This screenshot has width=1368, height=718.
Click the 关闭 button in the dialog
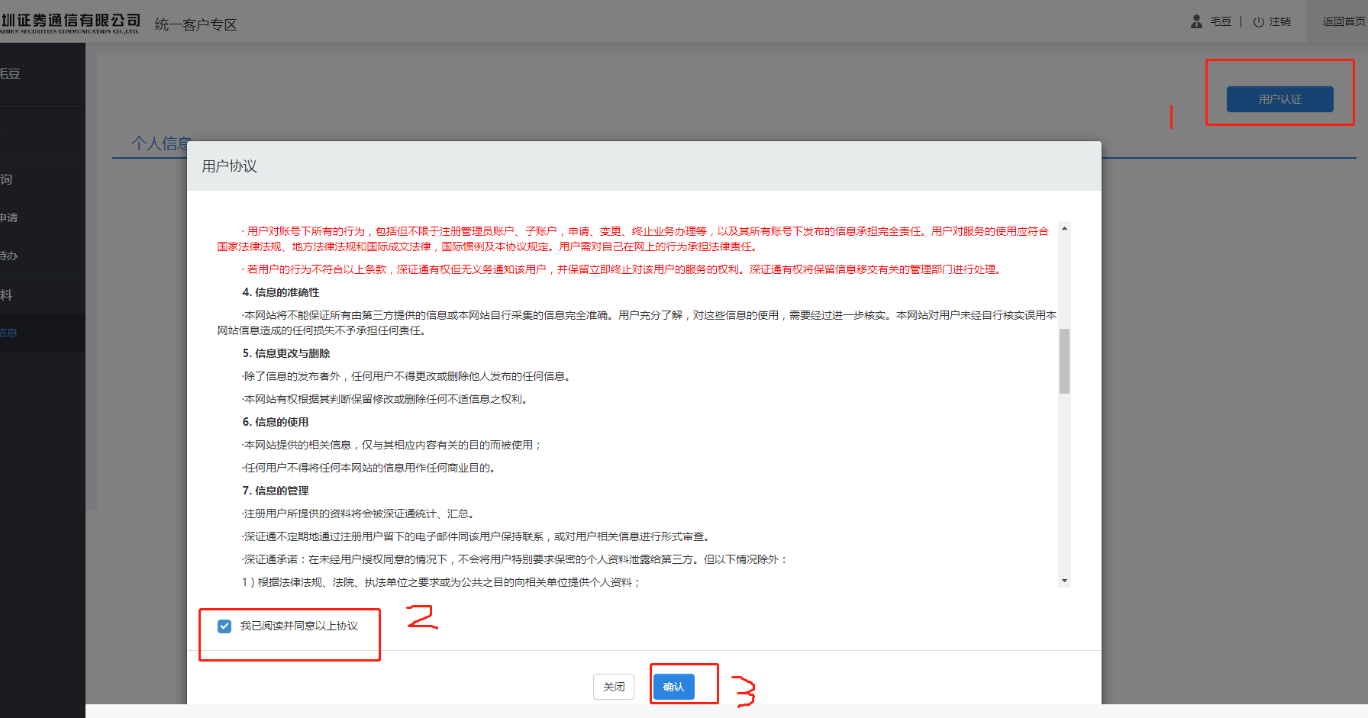pyautogui.click(x=614, y=687)
